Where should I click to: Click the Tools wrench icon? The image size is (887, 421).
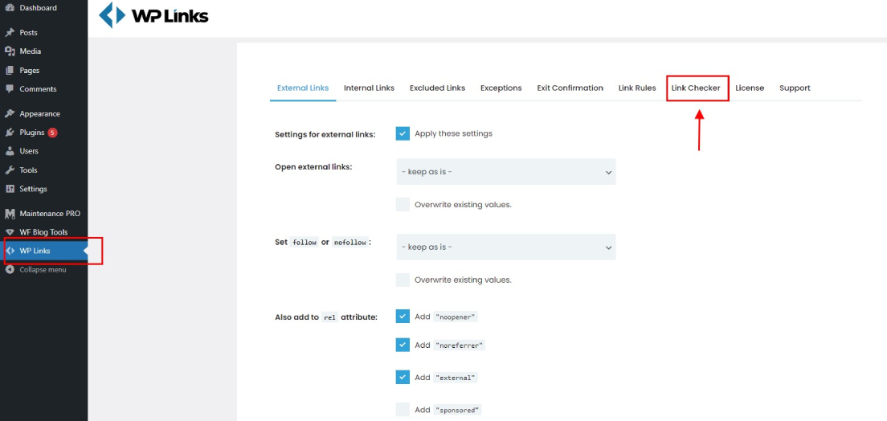10,170
